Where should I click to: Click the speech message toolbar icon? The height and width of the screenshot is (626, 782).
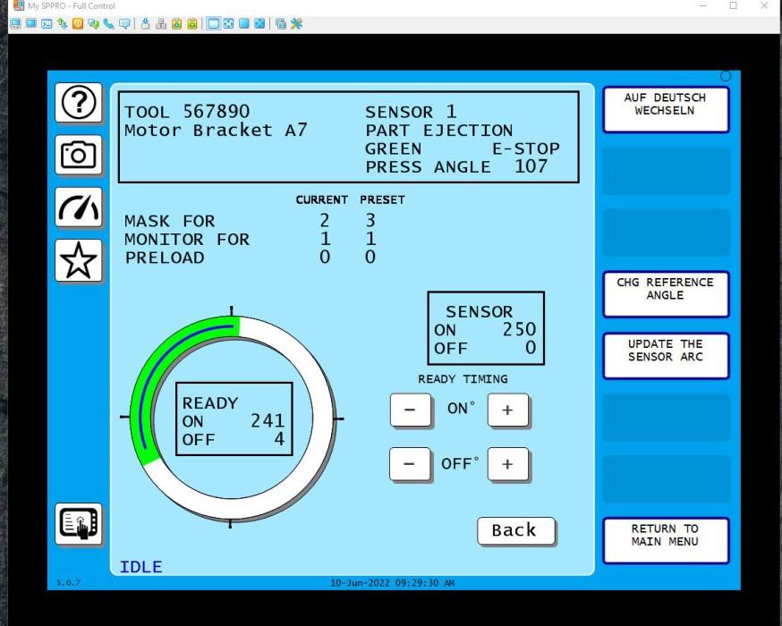(x=124, y=23)
